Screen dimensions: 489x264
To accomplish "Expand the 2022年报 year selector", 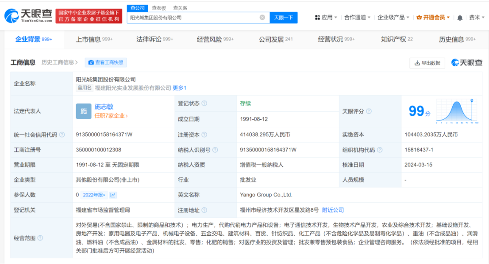I will [x=94, y=195].
